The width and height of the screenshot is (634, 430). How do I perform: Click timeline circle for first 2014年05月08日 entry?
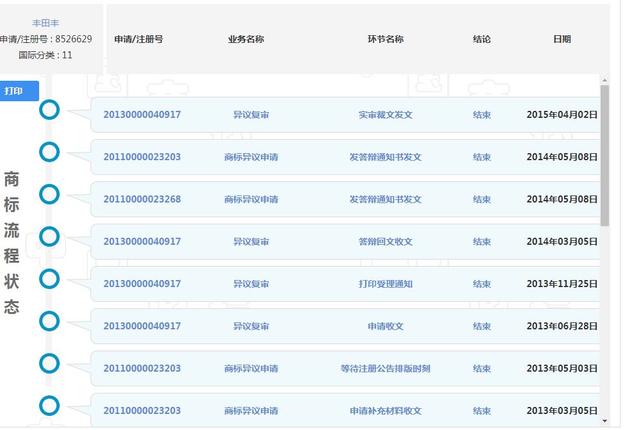click(49, 152)
